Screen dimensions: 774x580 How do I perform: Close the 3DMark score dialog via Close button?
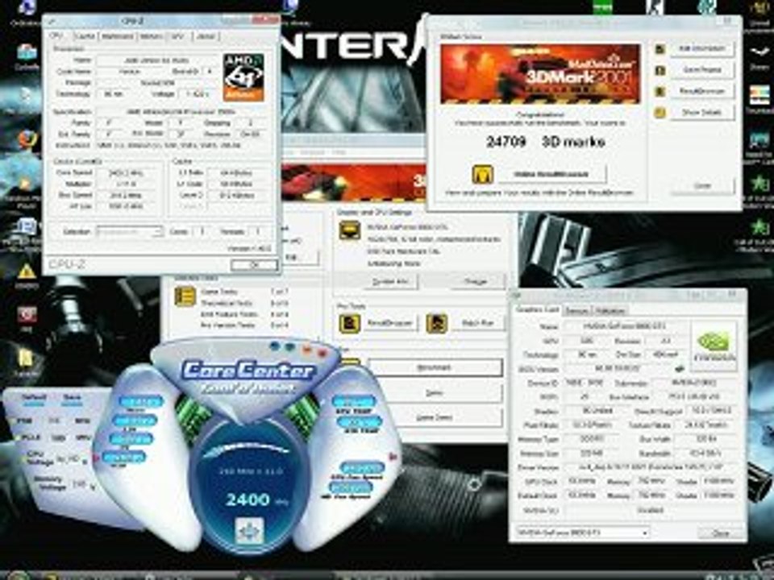702,186
